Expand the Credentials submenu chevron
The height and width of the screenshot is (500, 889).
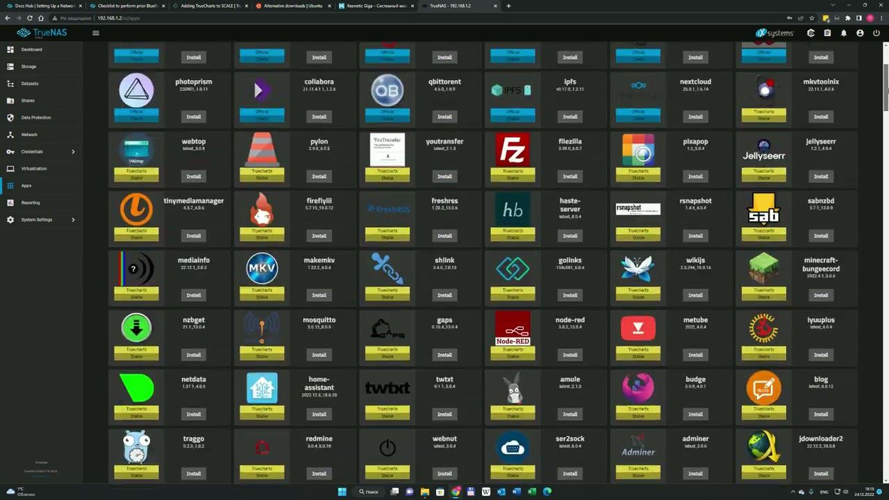coord(73,151)
